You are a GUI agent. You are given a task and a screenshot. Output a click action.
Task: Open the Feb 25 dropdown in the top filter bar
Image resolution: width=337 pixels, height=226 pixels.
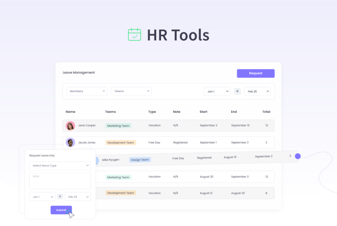257,91
